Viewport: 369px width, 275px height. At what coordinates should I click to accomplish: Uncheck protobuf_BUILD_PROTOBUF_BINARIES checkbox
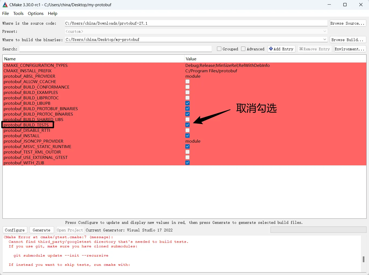pos(187,109)
